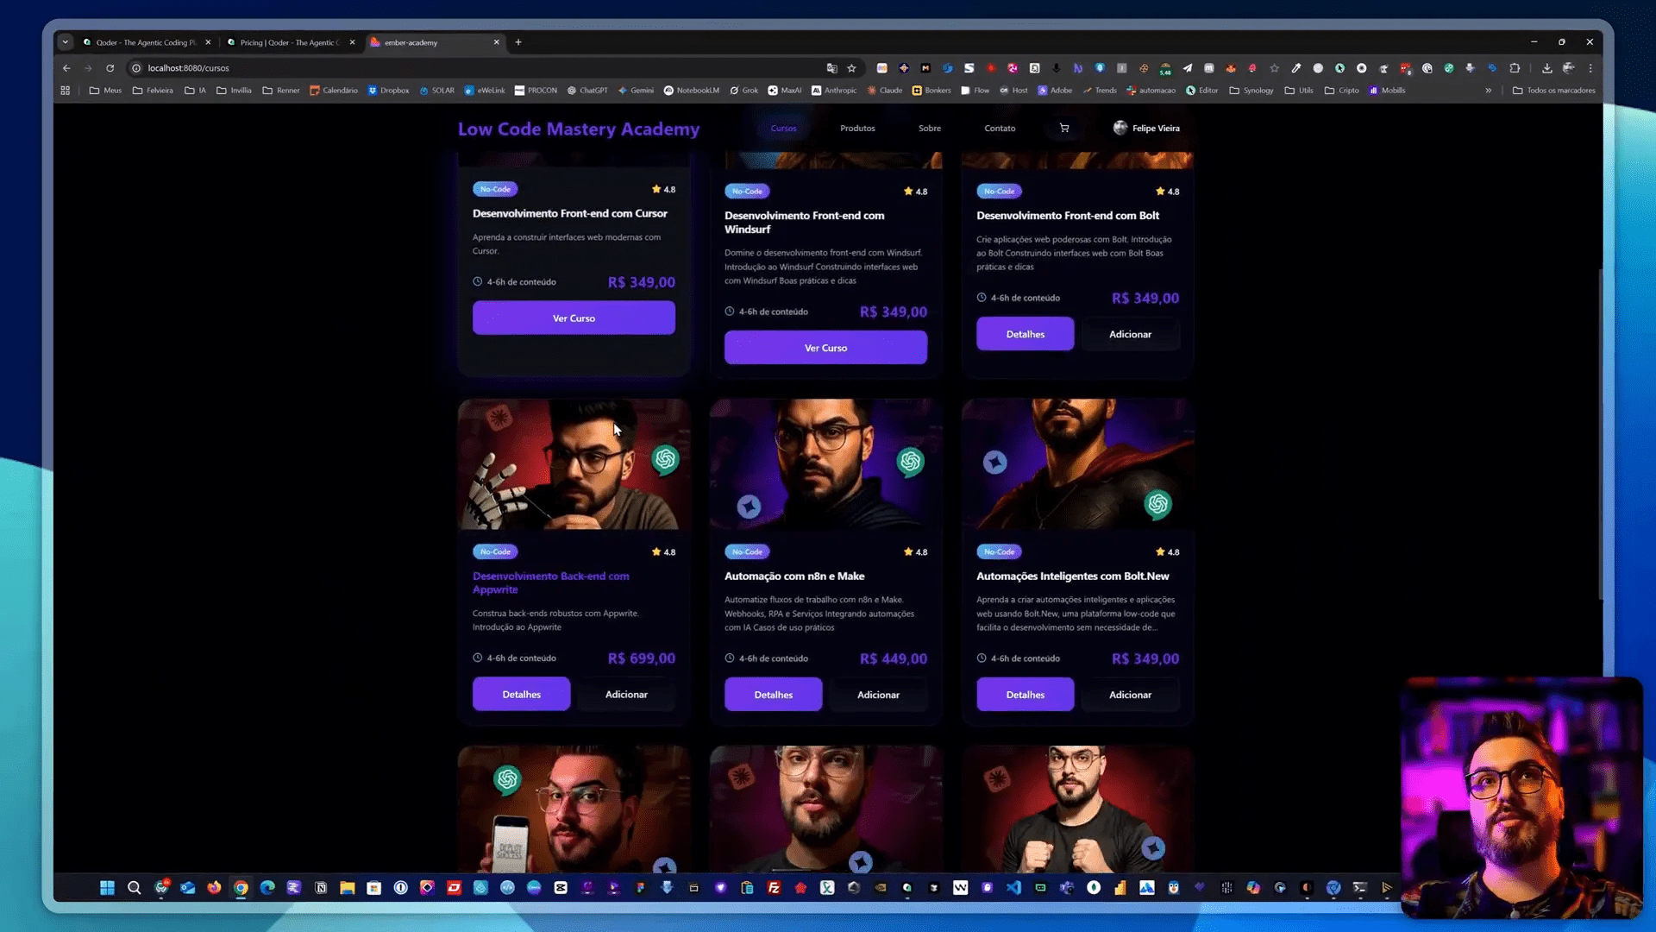Image resolution: width=1656 pixels, height=932 pixels.
Task: Open the Cripto bookmarks folder
Action: pyautogui.click(x=1341, y=90)
